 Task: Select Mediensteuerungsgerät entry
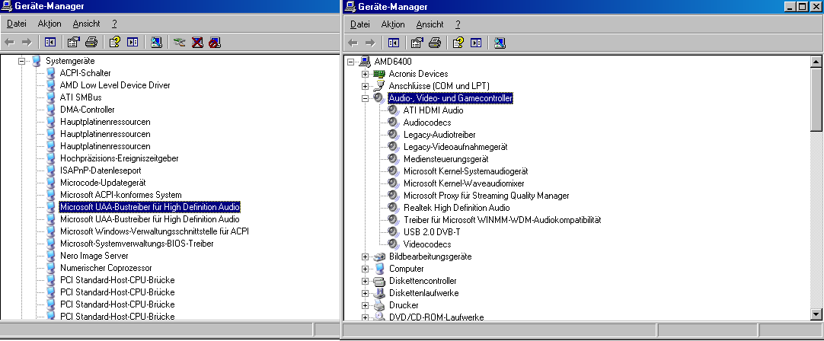446,158
